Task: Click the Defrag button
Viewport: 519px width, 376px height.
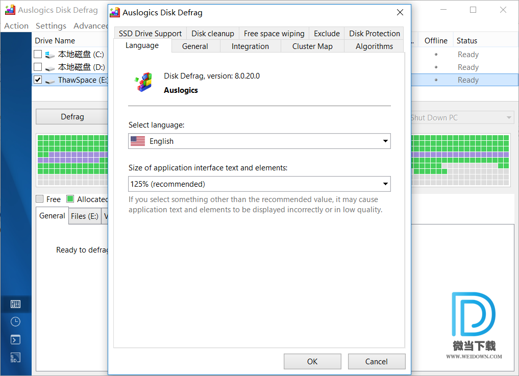Action: [x=72, y=117]
